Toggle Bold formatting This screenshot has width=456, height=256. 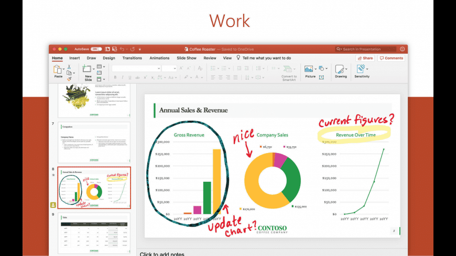click(115, 77)
